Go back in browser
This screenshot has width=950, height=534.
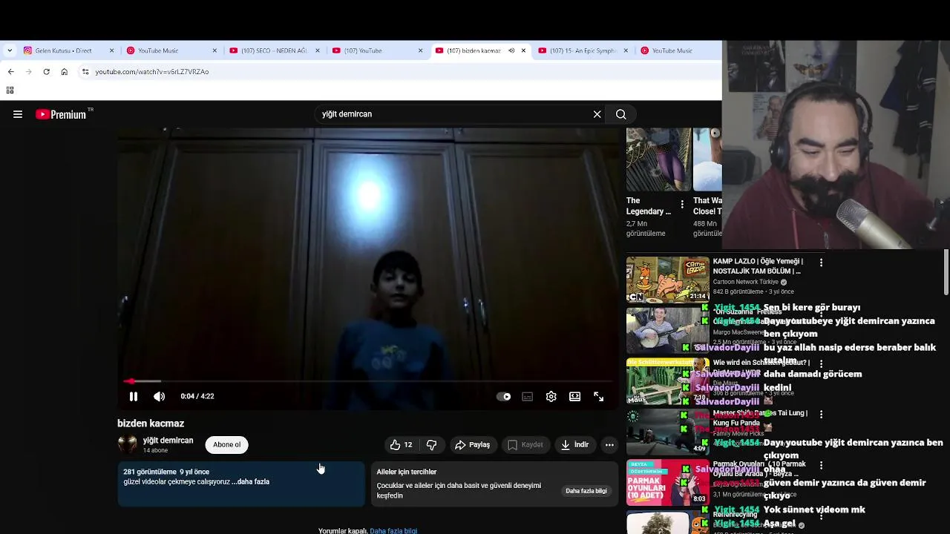[x=10, y=72]
